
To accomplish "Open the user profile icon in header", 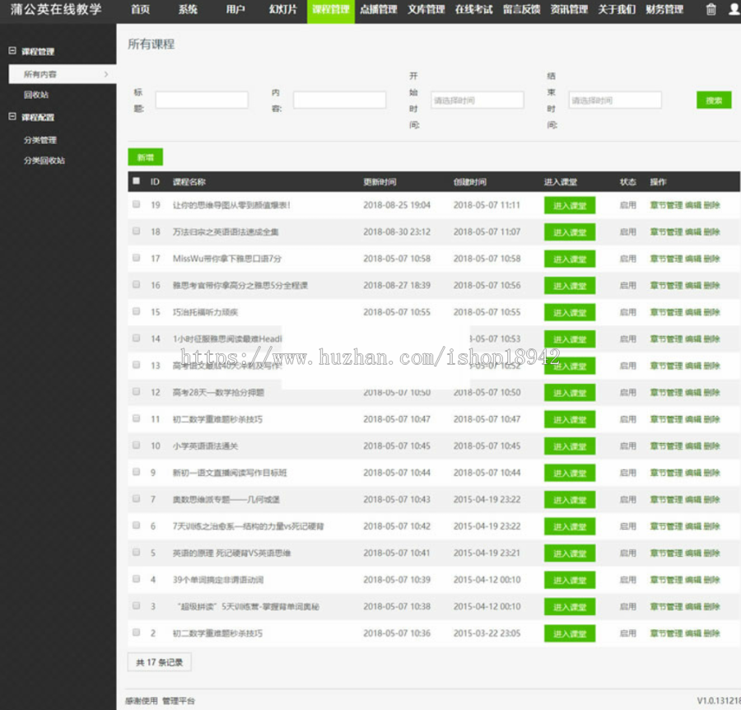I will coord(734,9).
